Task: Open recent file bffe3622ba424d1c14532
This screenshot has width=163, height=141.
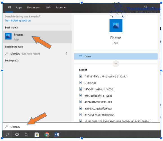Action: [99, 89]
